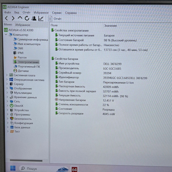
Task: Click the left panel horizontal scrollbar
Action: pyautogui.click(x=26, y=161)
